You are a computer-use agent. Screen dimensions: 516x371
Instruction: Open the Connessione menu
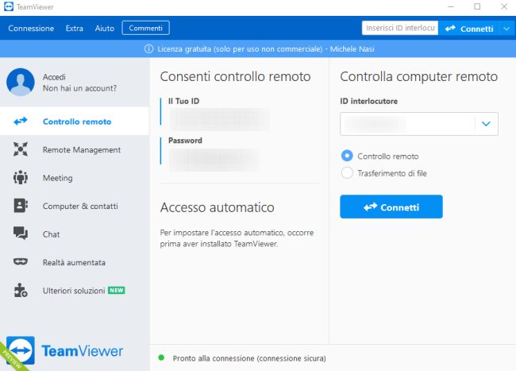point(31,29)
